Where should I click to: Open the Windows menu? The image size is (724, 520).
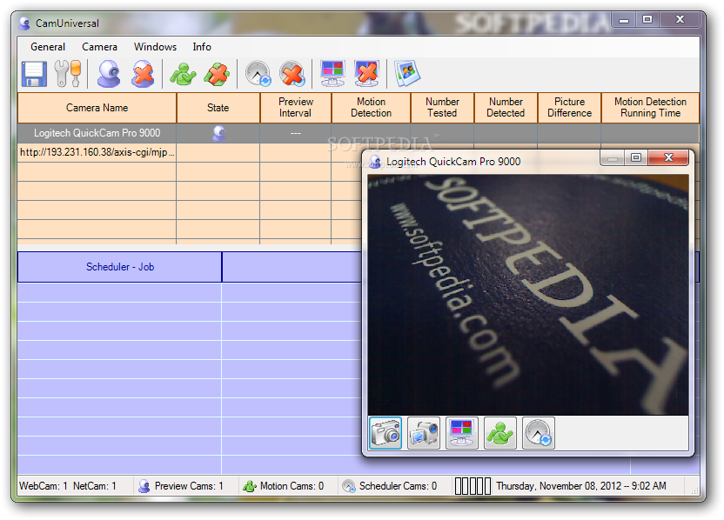[155, 47]
